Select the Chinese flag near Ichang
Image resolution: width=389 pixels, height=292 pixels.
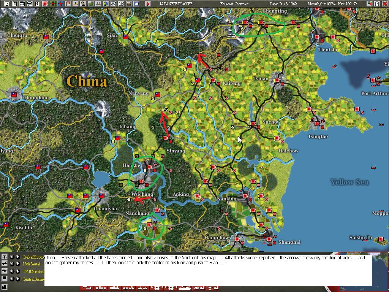118,138
